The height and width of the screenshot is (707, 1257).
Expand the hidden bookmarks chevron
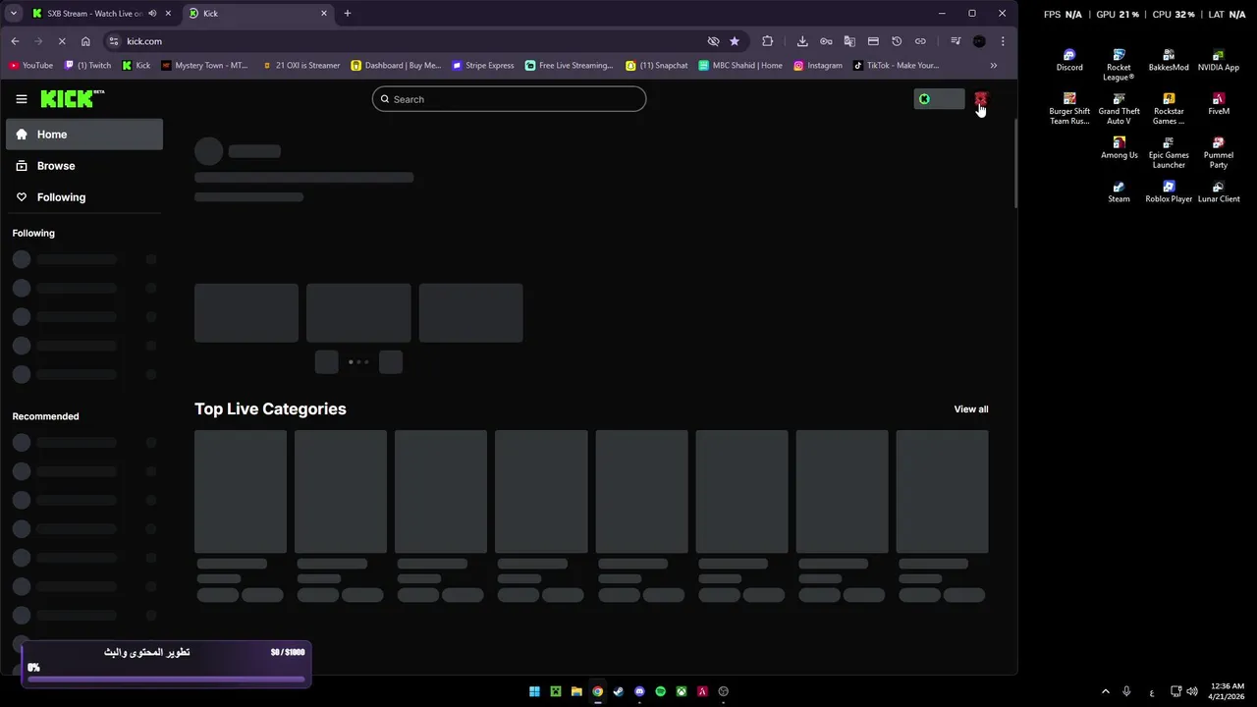tap(993, 66)
